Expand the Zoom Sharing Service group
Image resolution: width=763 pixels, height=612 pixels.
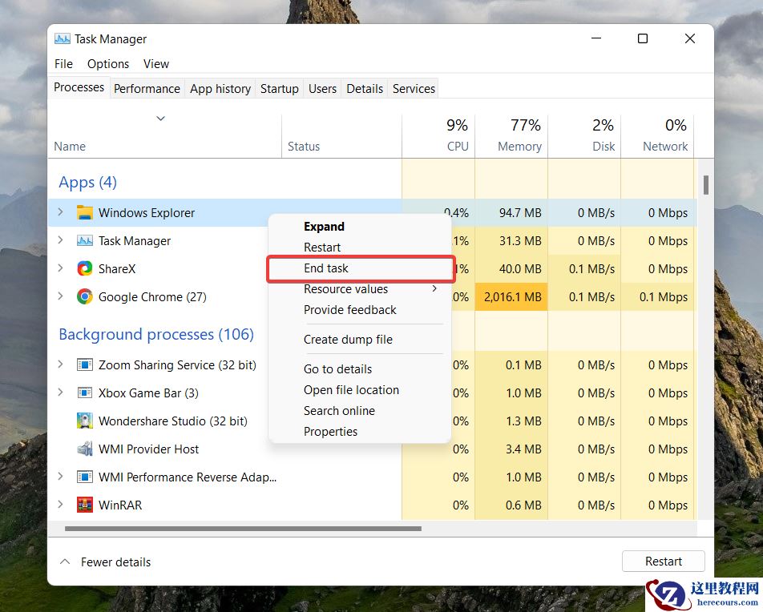pos(60,364)
